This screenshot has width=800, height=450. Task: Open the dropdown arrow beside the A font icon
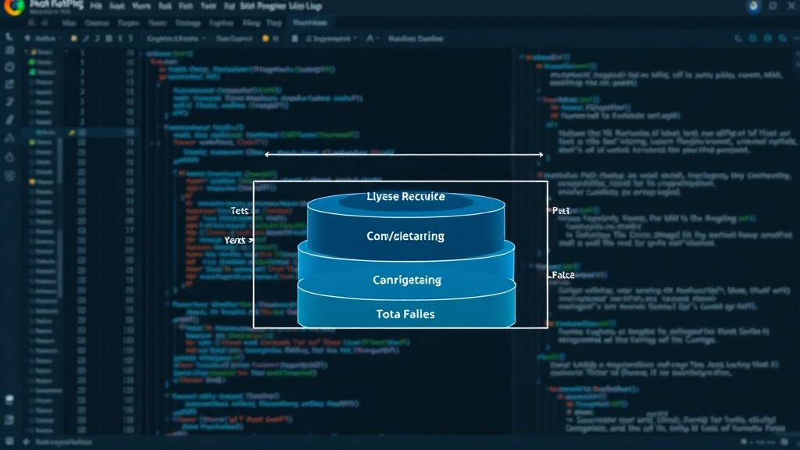(x=377, y=38)
